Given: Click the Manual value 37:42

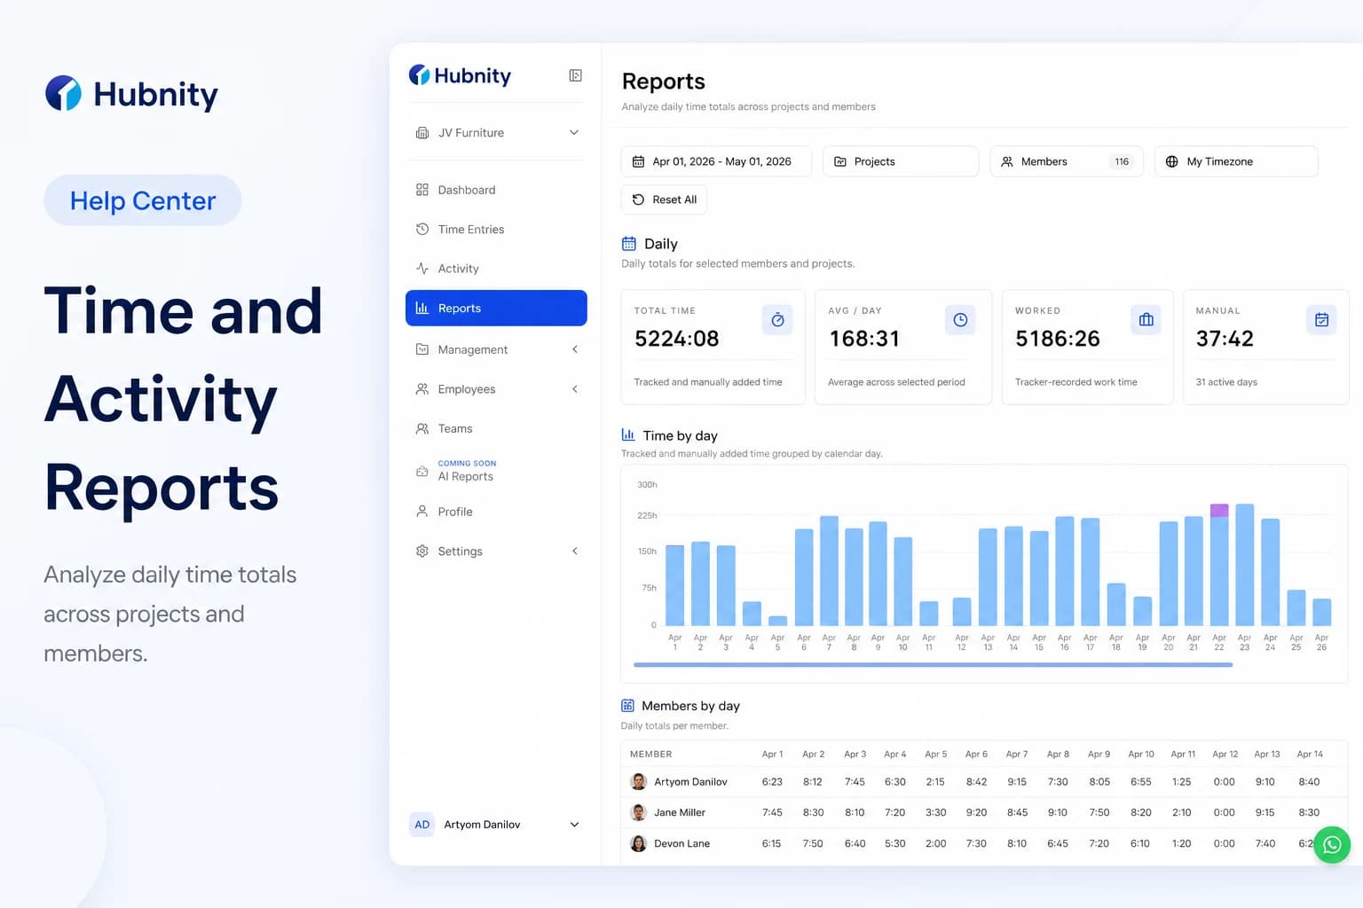Looking at the screenshot, I should point(1225,339).
